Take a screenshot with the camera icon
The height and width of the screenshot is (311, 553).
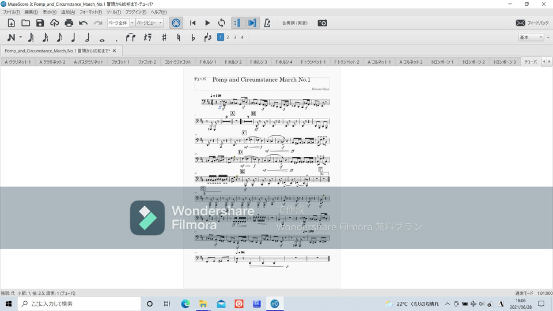click(x=323, y=23)
